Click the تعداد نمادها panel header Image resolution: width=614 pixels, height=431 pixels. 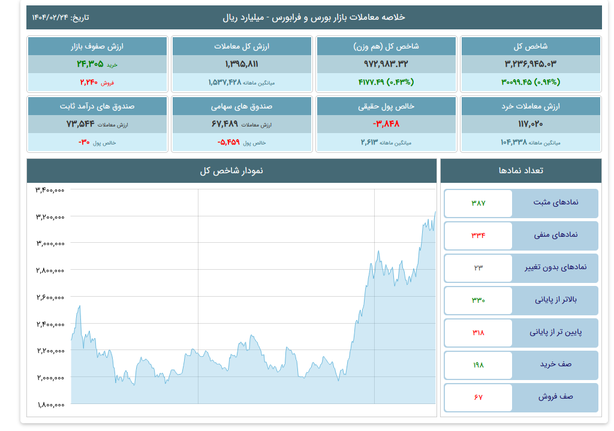click(521, 171)
